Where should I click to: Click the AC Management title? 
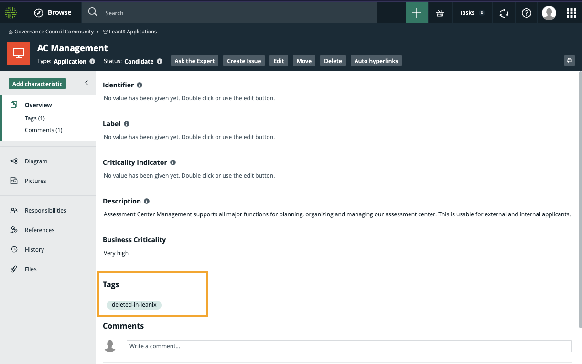point(73,48)
